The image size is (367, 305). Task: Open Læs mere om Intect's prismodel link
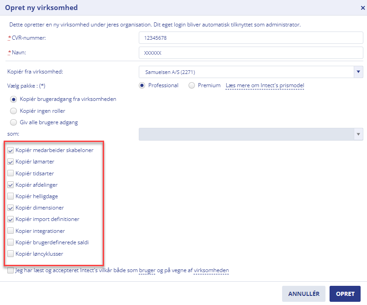[x=265, y=85]
